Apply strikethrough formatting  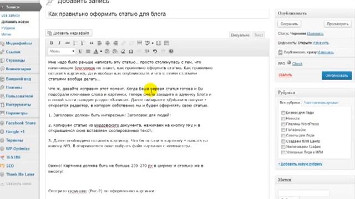[x=67, y=43]
